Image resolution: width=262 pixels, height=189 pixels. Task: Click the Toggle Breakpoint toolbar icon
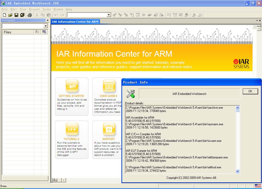click(x=187, y=15)
